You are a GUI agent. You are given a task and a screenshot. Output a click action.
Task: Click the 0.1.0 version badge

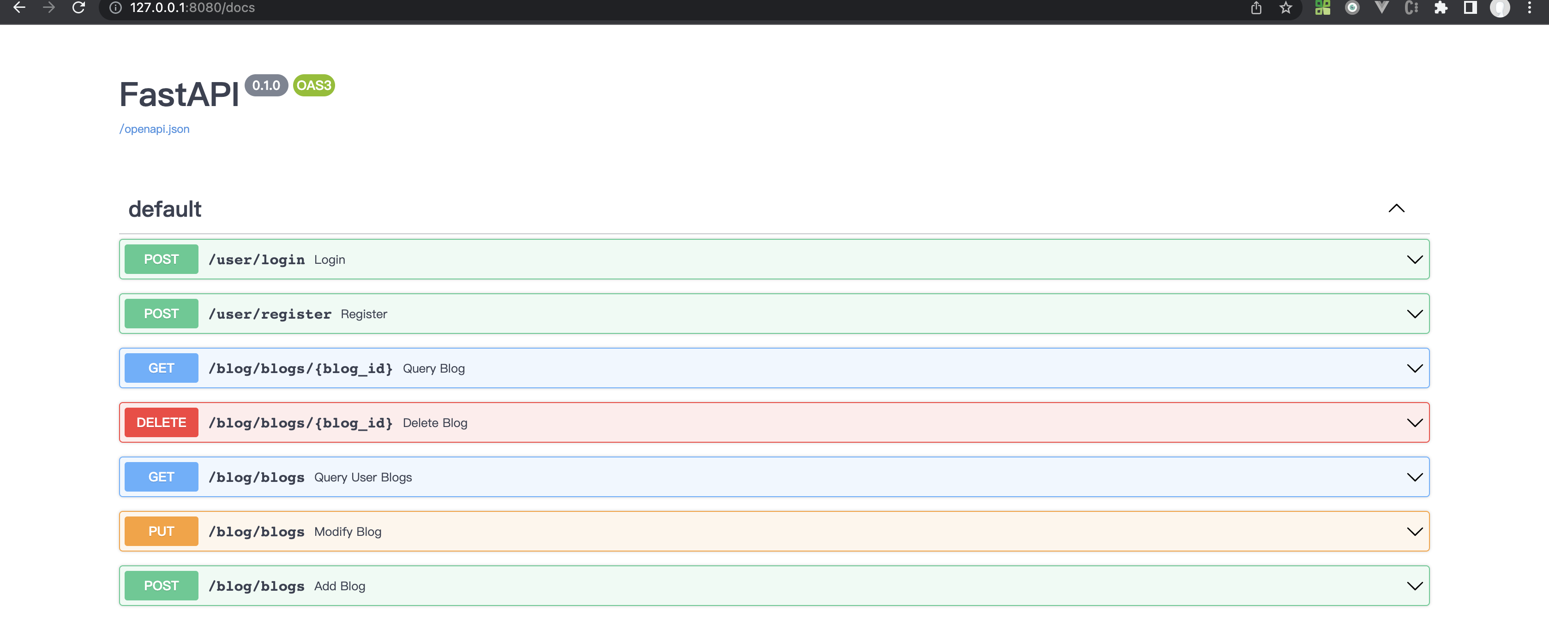[x=266, y=85]
